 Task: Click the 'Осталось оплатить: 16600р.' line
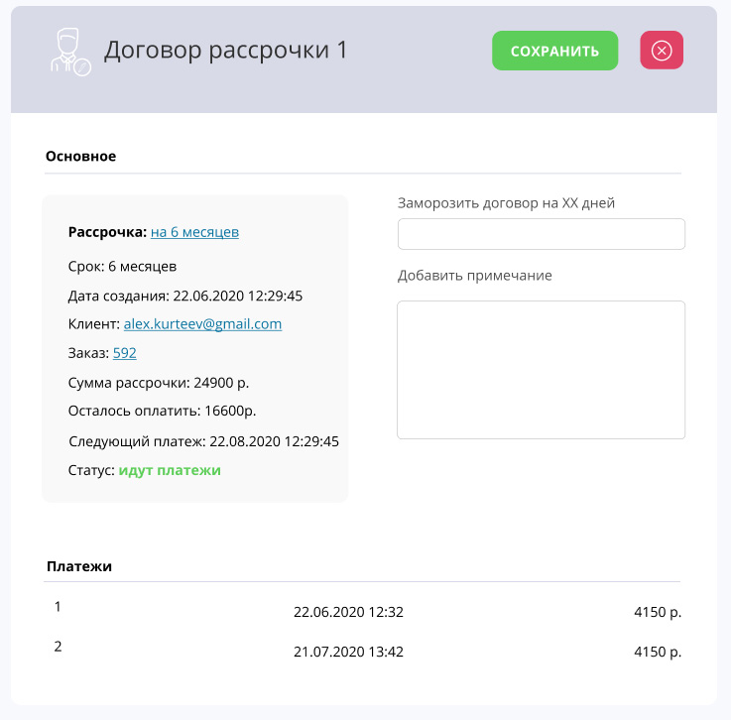[163, 411]
